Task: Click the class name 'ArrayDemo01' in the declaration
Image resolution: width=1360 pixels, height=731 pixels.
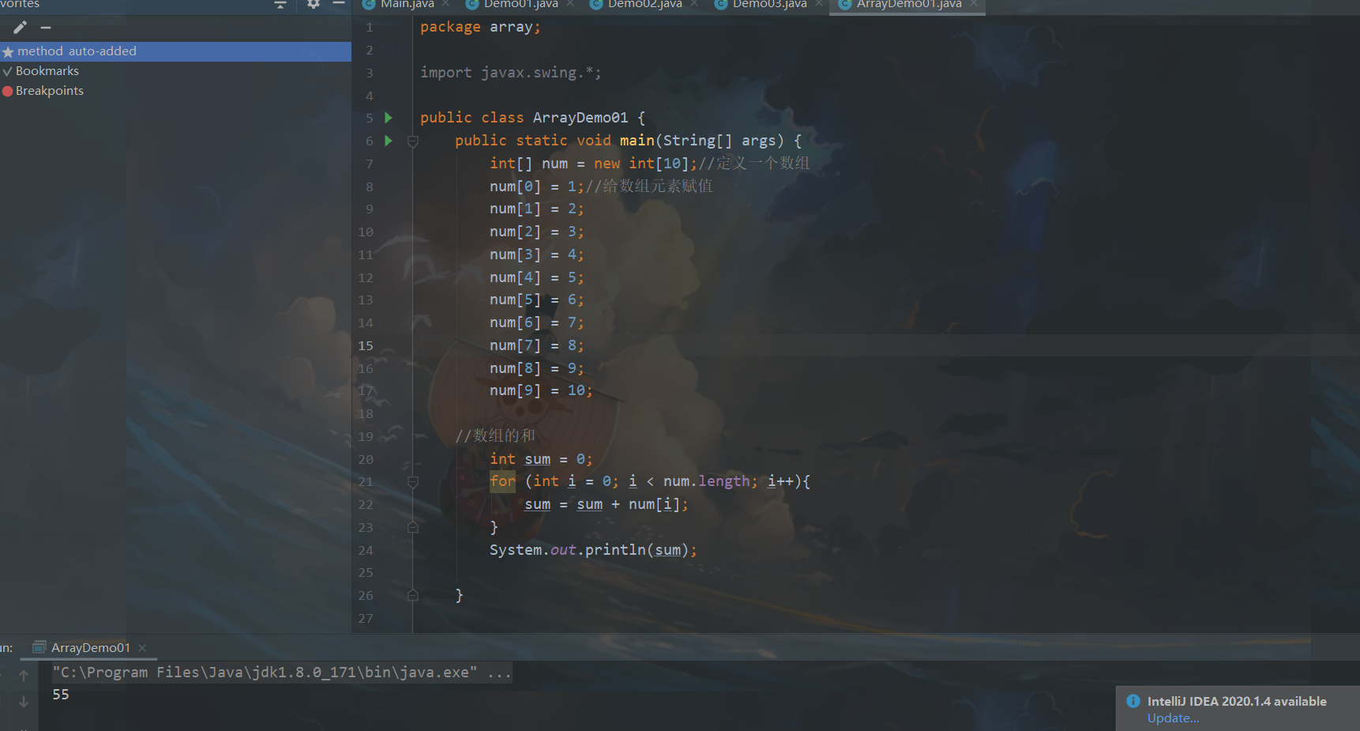Action: pyautogui.click(x=580, y=118)
